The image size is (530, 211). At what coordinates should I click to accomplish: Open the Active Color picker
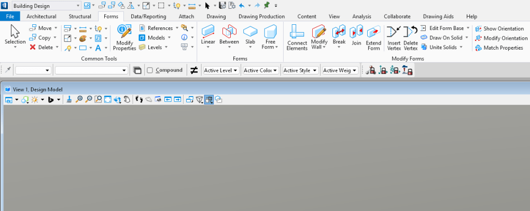260,70
